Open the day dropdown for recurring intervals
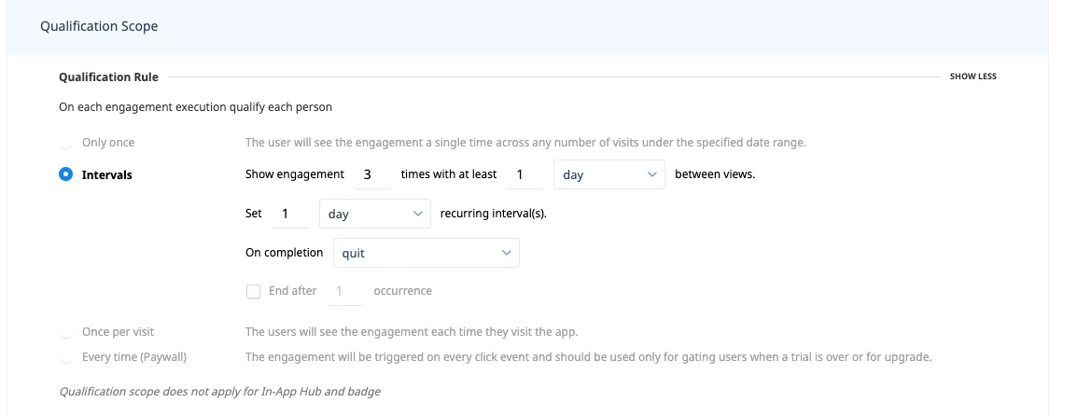The height and width of the screenshot is (416, 1091). click(x=374, y=214)
